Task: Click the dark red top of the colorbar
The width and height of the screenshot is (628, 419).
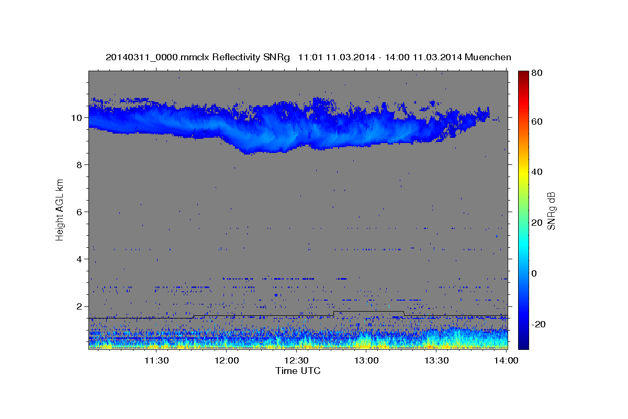Action: pos(523,76)
